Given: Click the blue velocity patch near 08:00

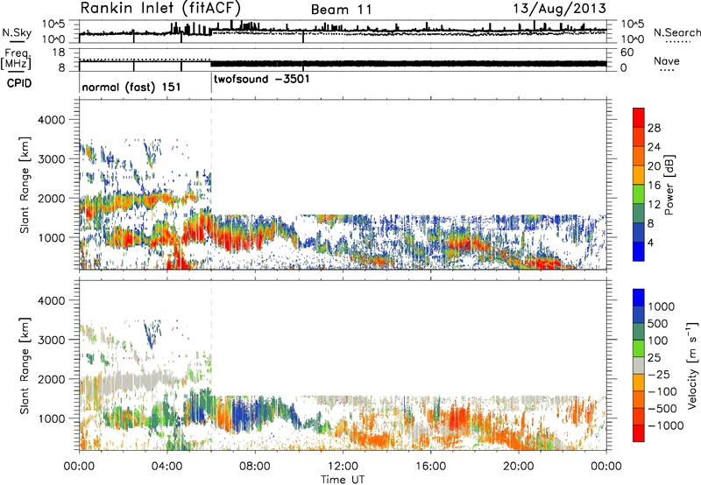Looking at the screenshot, I should (244, 413).
